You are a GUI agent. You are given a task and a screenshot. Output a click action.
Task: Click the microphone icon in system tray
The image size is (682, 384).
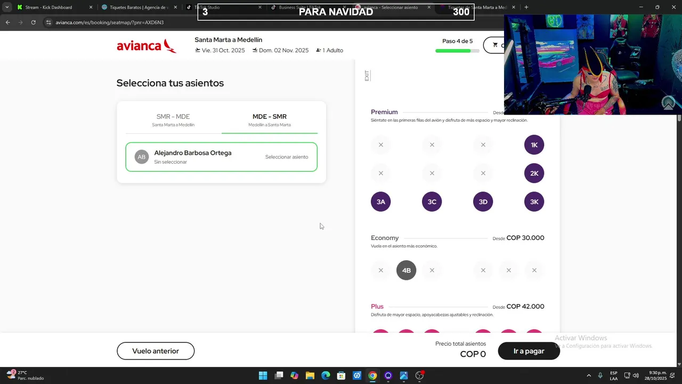point(600,375)
